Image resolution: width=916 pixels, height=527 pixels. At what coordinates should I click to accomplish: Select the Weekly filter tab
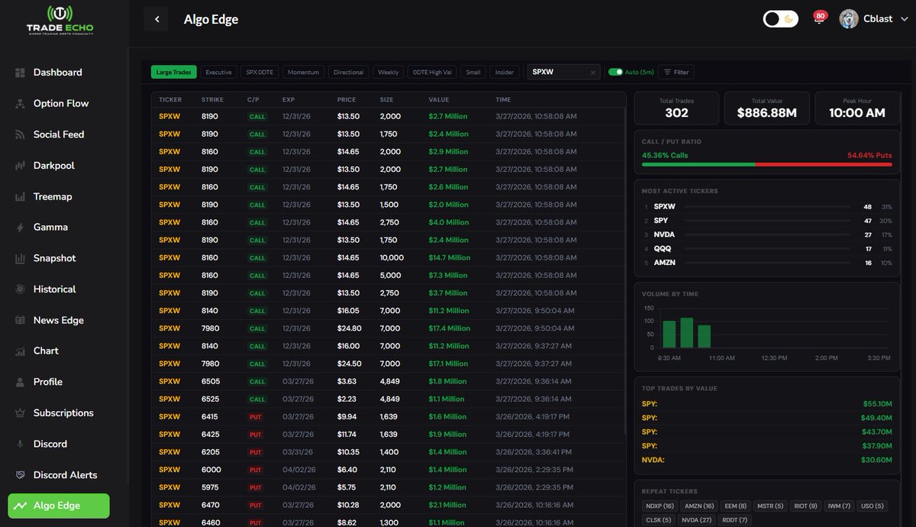point(389,72)
